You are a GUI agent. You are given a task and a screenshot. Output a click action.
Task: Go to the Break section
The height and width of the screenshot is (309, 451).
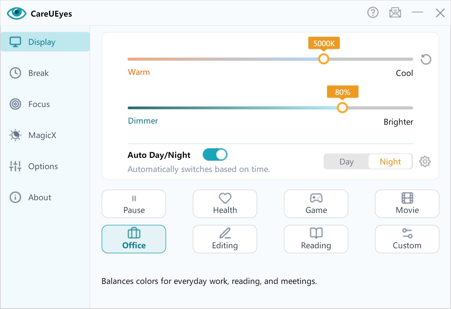tap(45, 73)
